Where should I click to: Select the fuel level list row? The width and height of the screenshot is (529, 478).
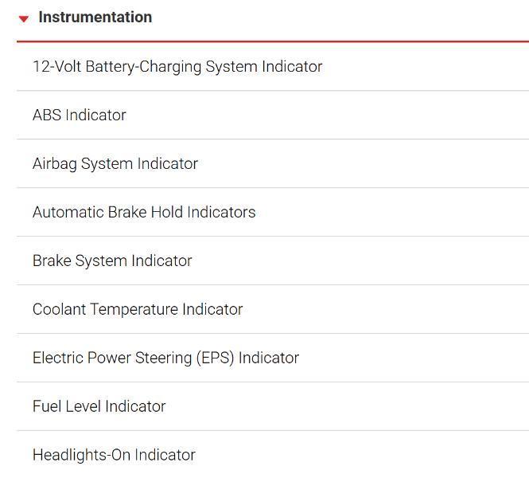[99, 407]
